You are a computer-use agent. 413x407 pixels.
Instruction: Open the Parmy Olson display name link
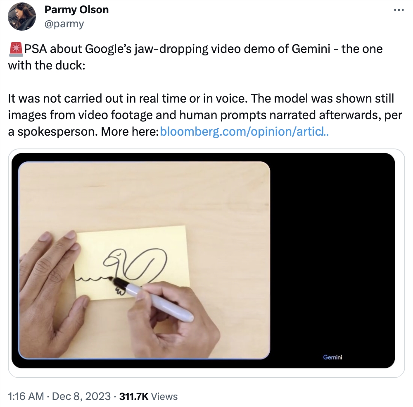[x=76, y=10]
